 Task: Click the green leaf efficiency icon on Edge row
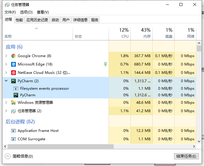(x=105, y=64)
